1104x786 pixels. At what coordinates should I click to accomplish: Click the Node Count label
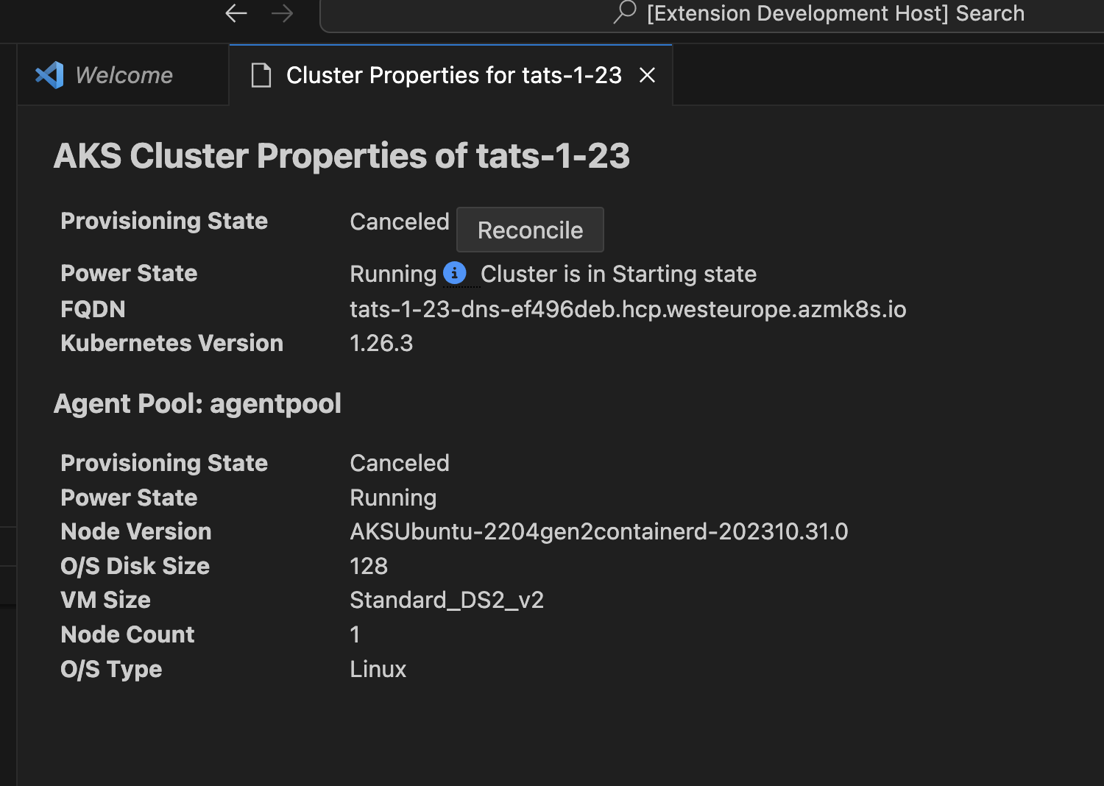(127, 634)
